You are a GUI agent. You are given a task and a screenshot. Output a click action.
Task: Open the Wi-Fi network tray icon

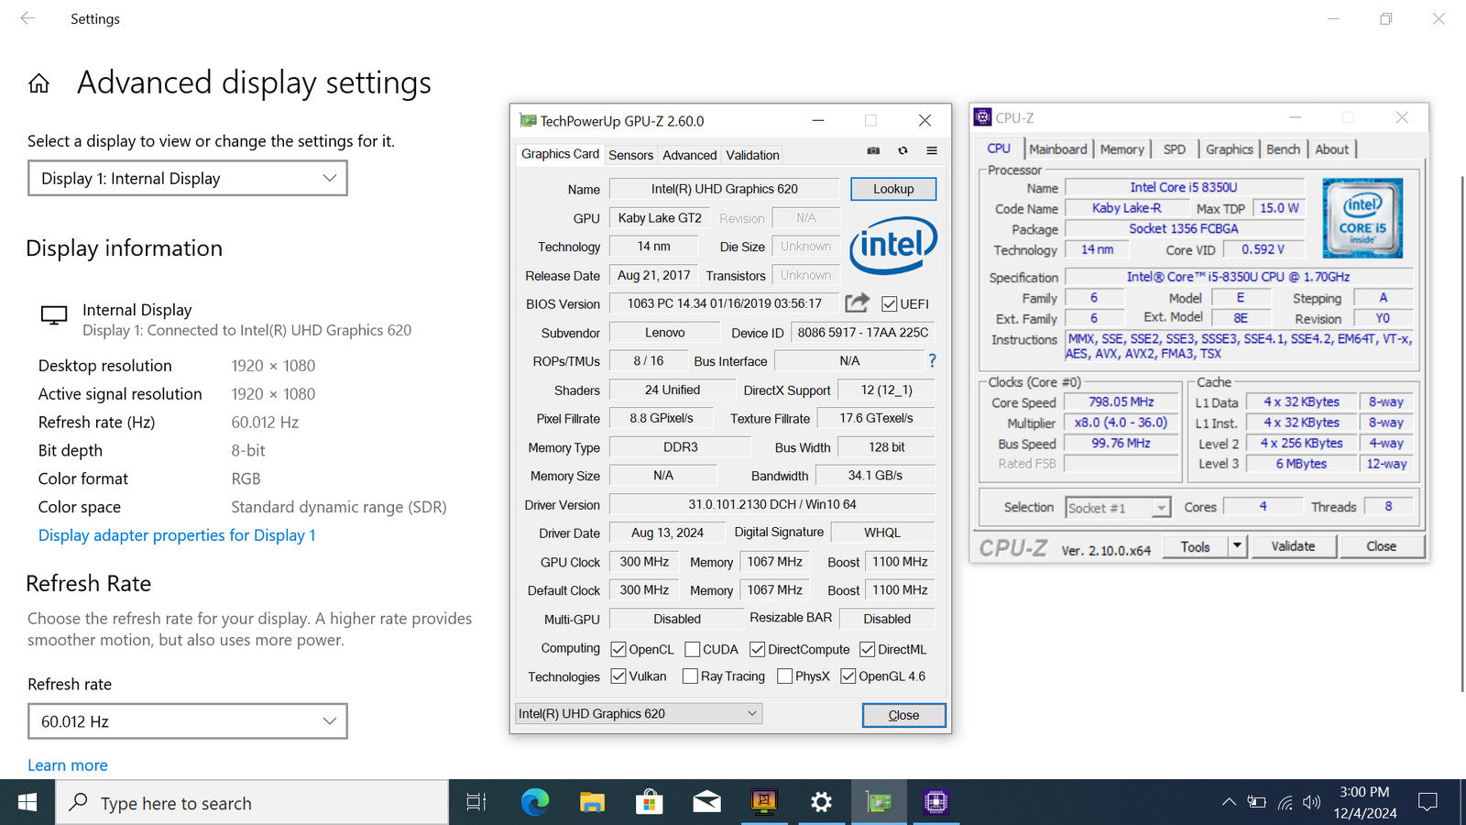[1285, 802]
